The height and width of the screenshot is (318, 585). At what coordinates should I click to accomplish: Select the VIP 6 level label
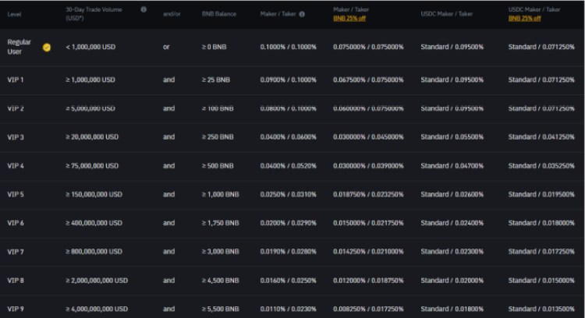16,223
